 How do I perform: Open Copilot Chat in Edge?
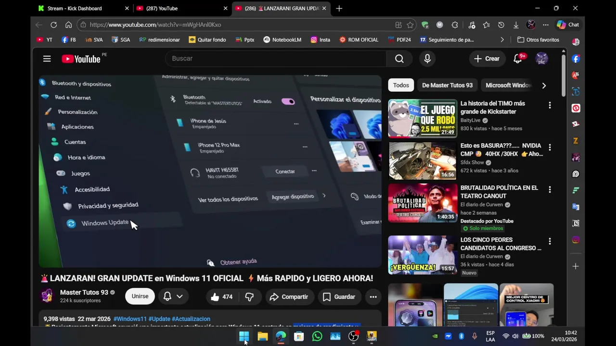(x=568, y=25)
